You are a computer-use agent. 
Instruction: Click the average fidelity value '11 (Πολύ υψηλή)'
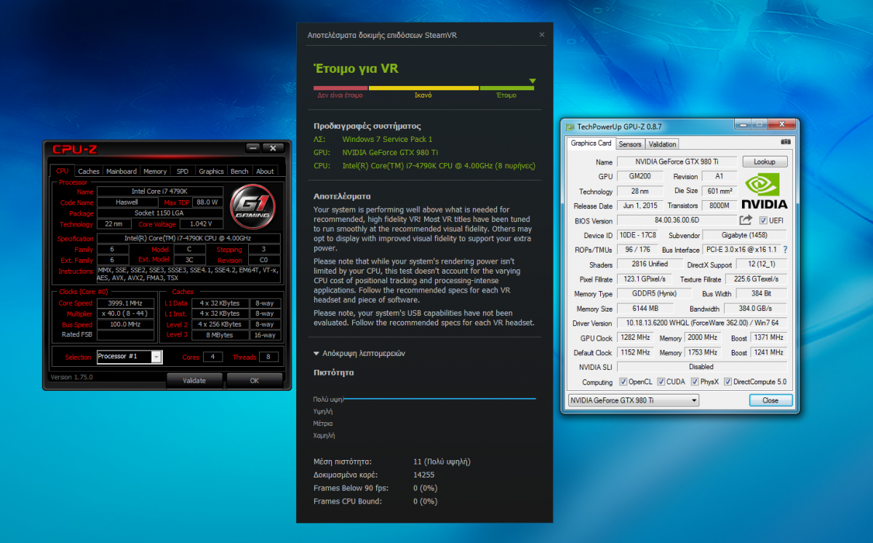tap(442, 461)
